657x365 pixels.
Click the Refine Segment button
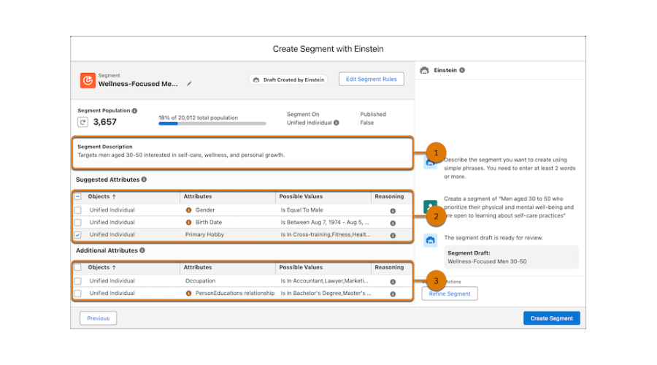point(450,293)
